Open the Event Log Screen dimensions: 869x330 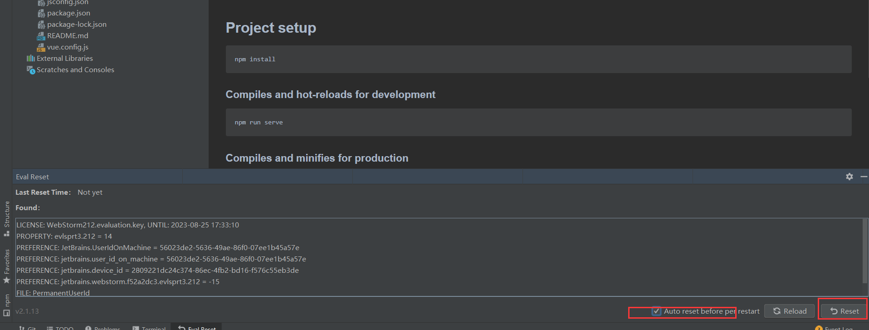coord(835,327)
